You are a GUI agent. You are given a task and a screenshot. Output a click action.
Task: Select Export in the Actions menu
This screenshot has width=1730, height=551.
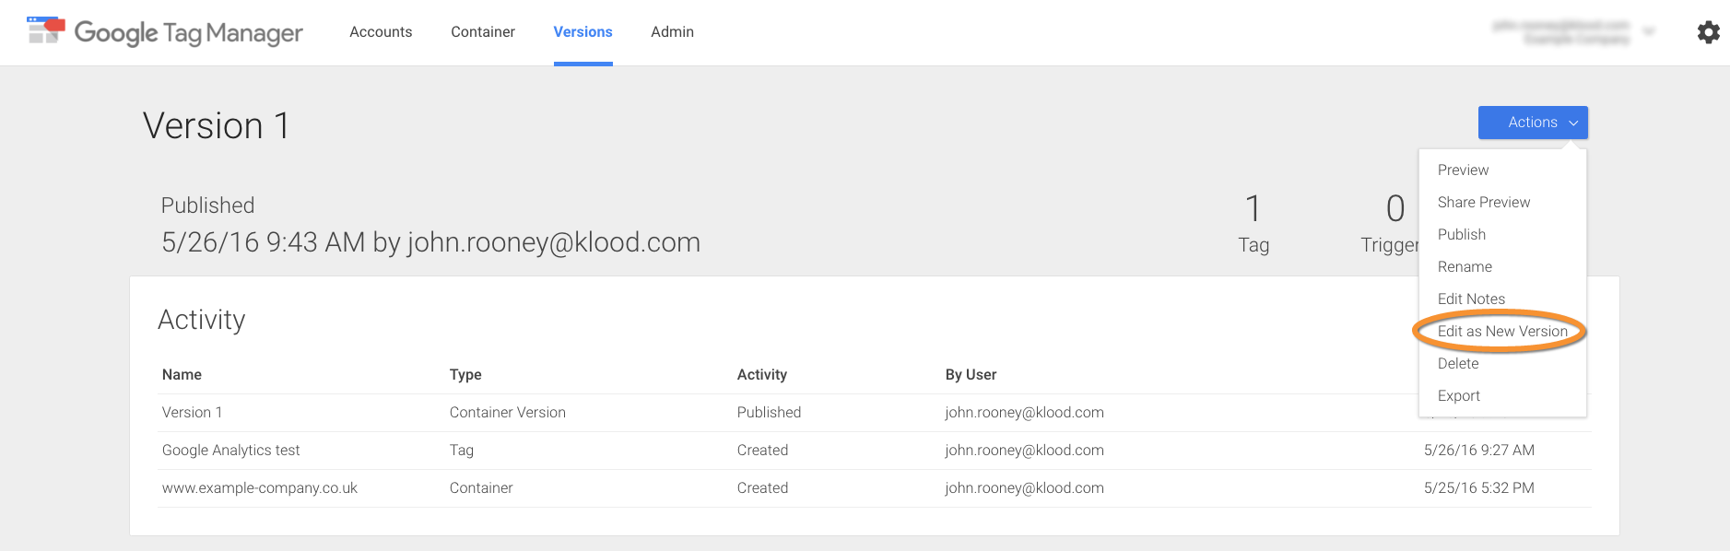1458,396
